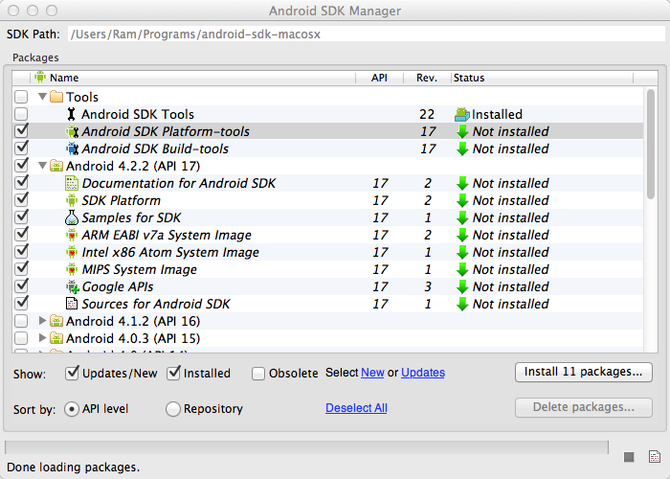Check the Android 4.1.2 (API 16) checkbox
The width and height of the screenshot is (670, 479).
(x=21, y=321)
